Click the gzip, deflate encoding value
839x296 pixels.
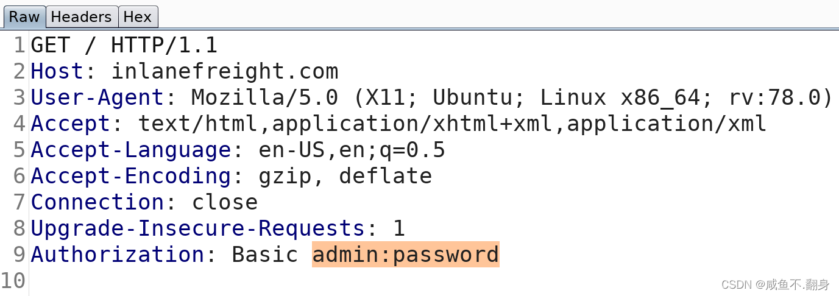pyautogui.click(x=345, y=177)
